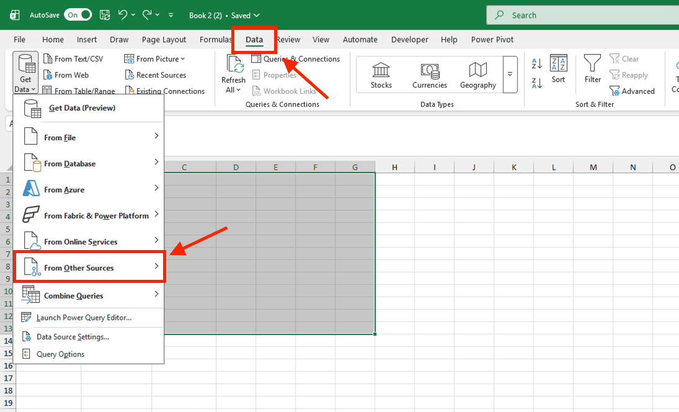Click Recent Sources
Screen dimensions: 679x412
point(155,75)
